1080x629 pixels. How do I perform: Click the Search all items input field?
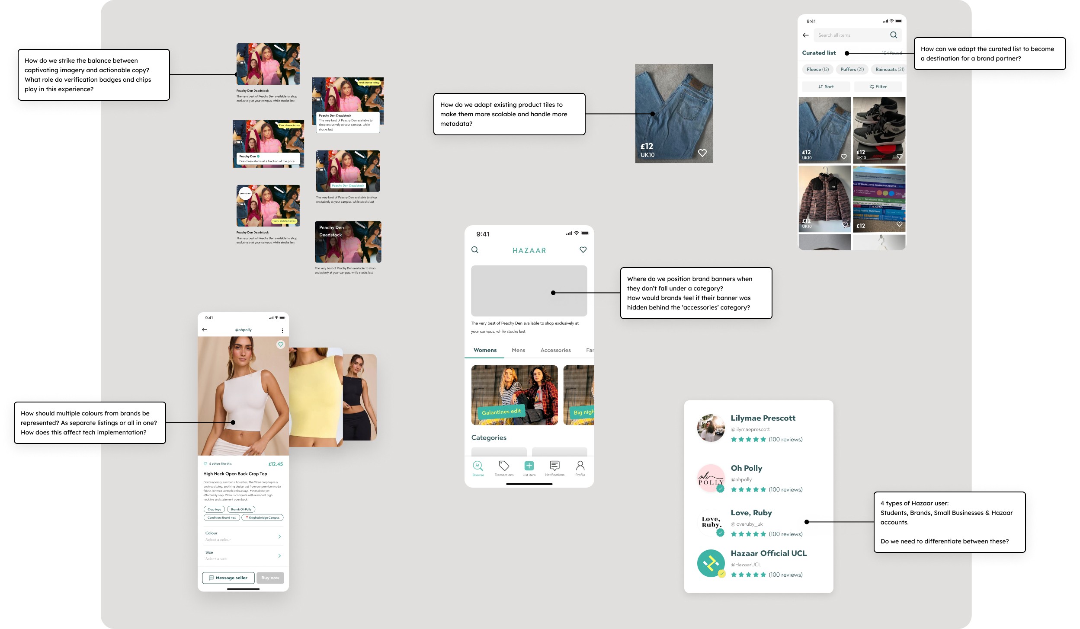[x=858, y=35]
